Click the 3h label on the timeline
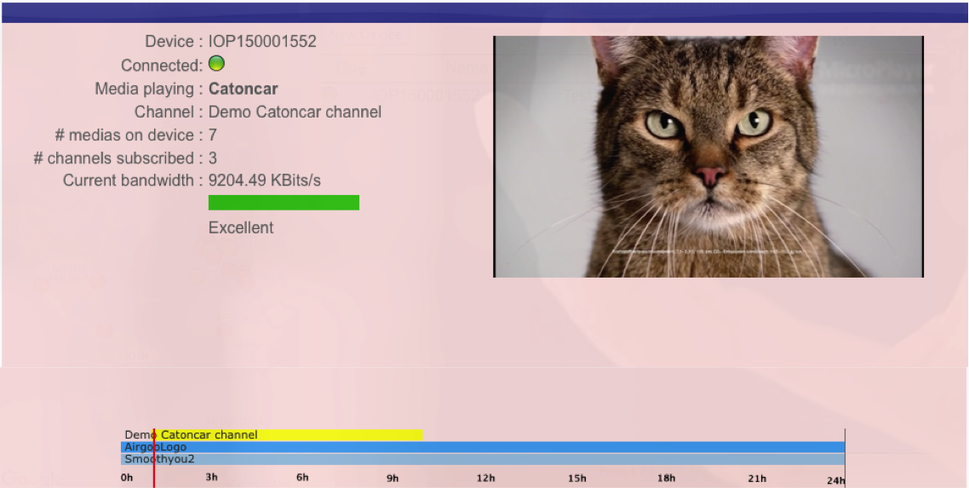The height and width of the screenshot is (488, 969). (212, 478)
